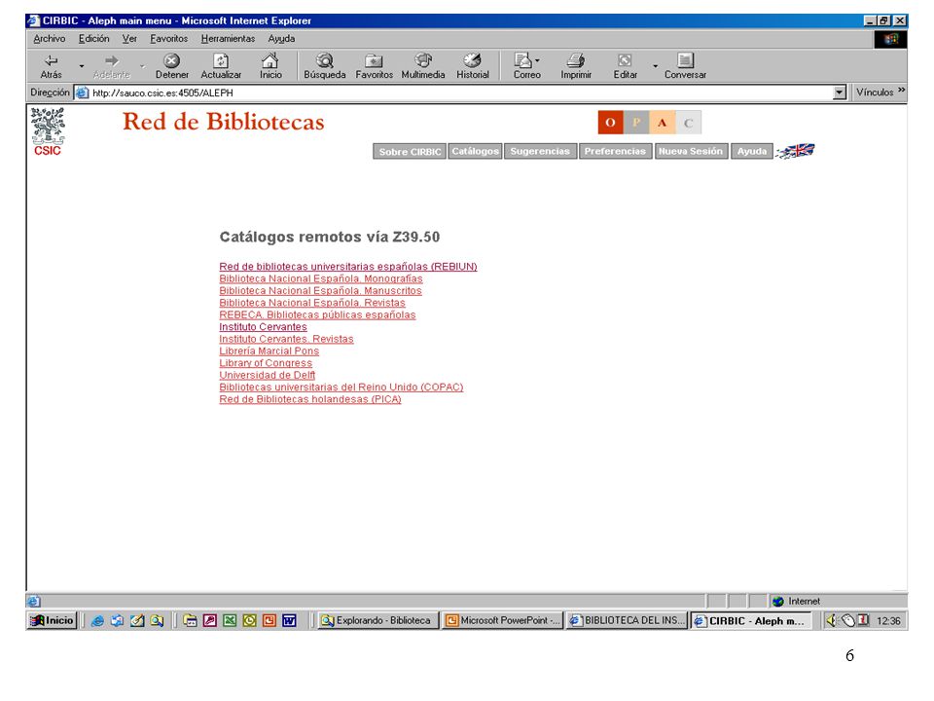934x701 pixels.
Task: Open the Favoritos toolbar panel
Action: [x=374, y=65]
